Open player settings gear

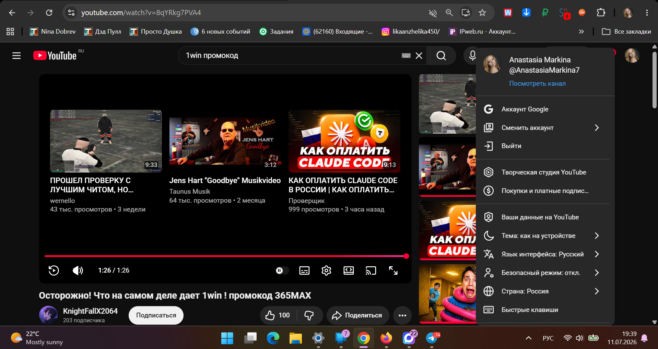(x=326, y=271)
